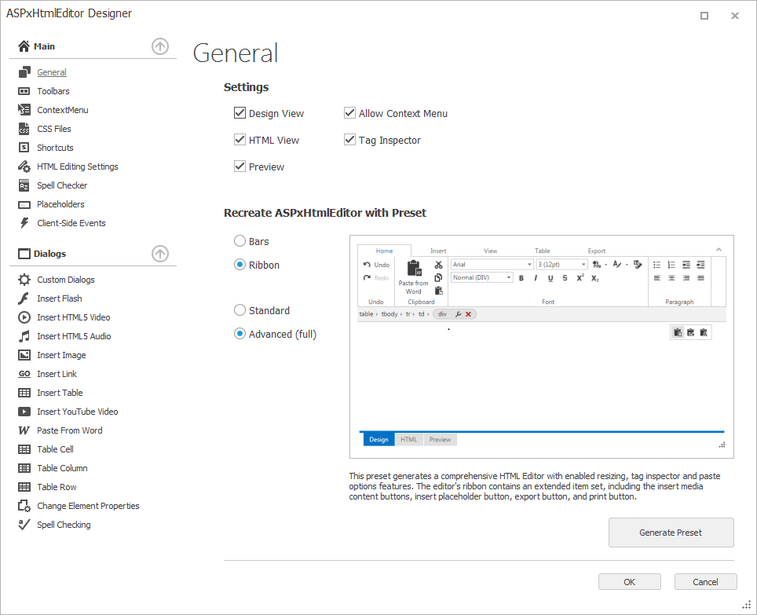
Task: Click the ContextMenu sidebar icon
Action: (x=24, y=110)
